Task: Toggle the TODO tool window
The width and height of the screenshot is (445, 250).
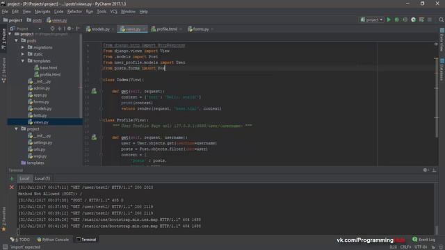Action: click(x=20, y=240)
